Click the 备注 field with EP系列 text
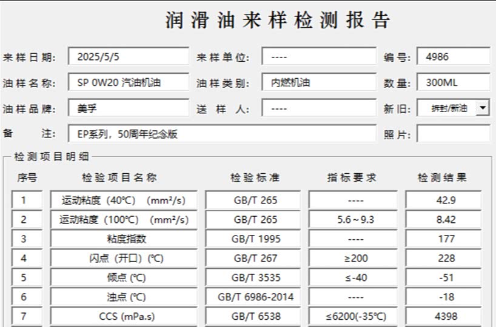 point(222,134)
